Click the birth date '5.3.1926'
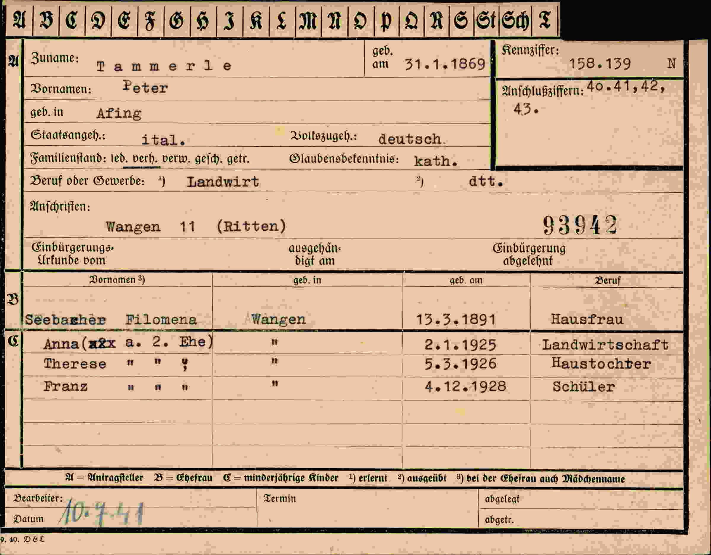The image size is (711, 555). [x=460, y=364]
